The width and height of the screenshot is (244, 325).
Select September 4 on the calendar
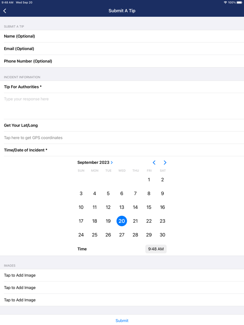94,193
